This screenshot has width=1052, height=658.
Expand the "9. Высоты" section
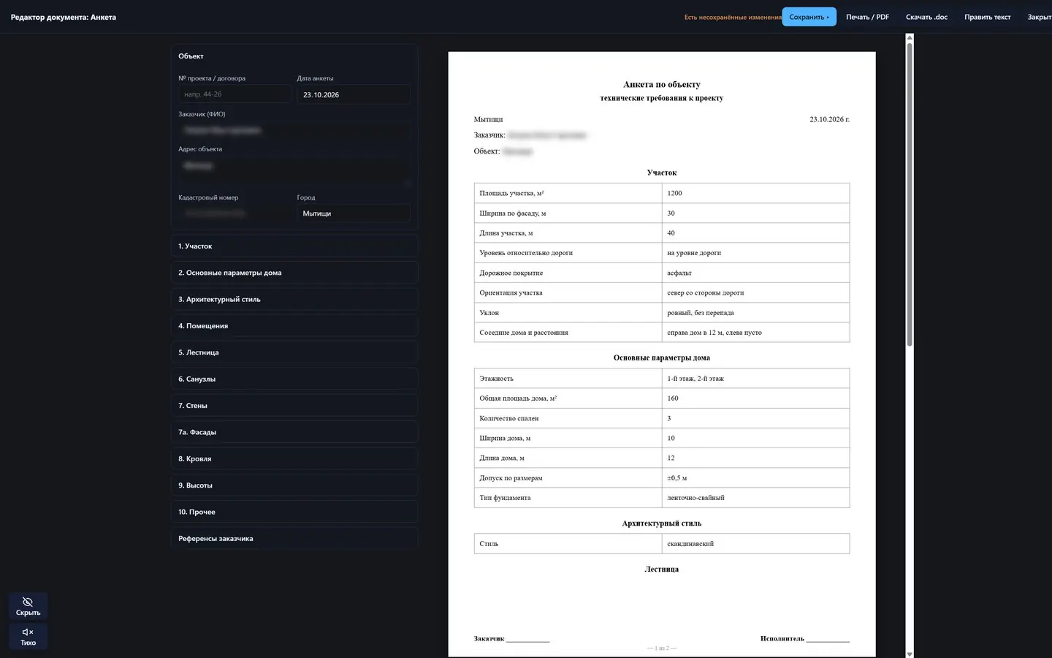pyautogui.click(x=294, y=485)
